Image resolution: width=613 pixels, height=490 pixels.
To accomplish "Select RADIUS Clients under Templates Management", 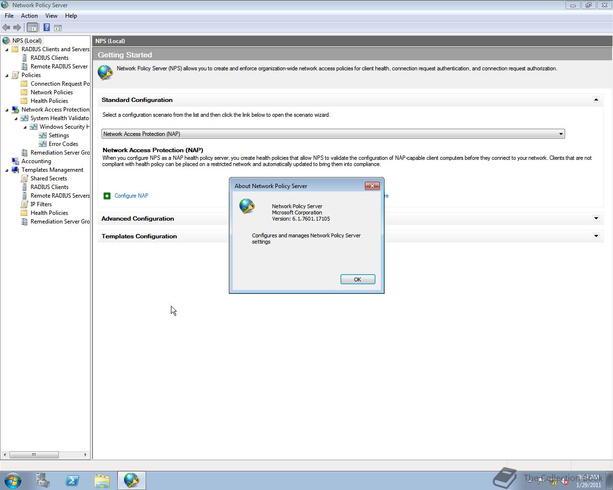I will 49,187.
